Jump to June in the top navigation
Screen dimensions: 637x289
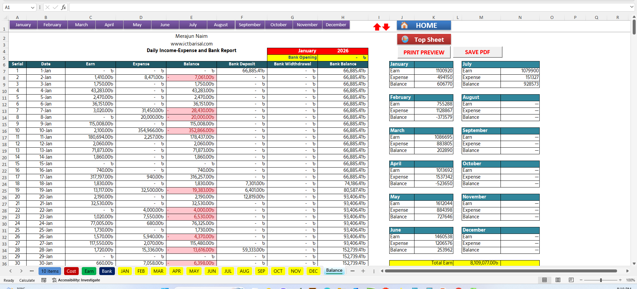tap(165, 25)
